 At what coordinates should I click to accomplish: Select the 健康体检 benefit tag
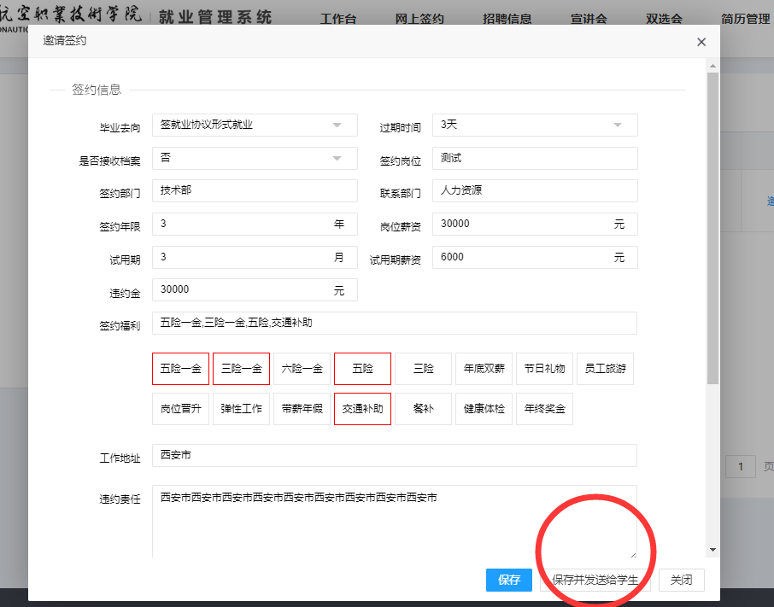(x=484, y=409)
